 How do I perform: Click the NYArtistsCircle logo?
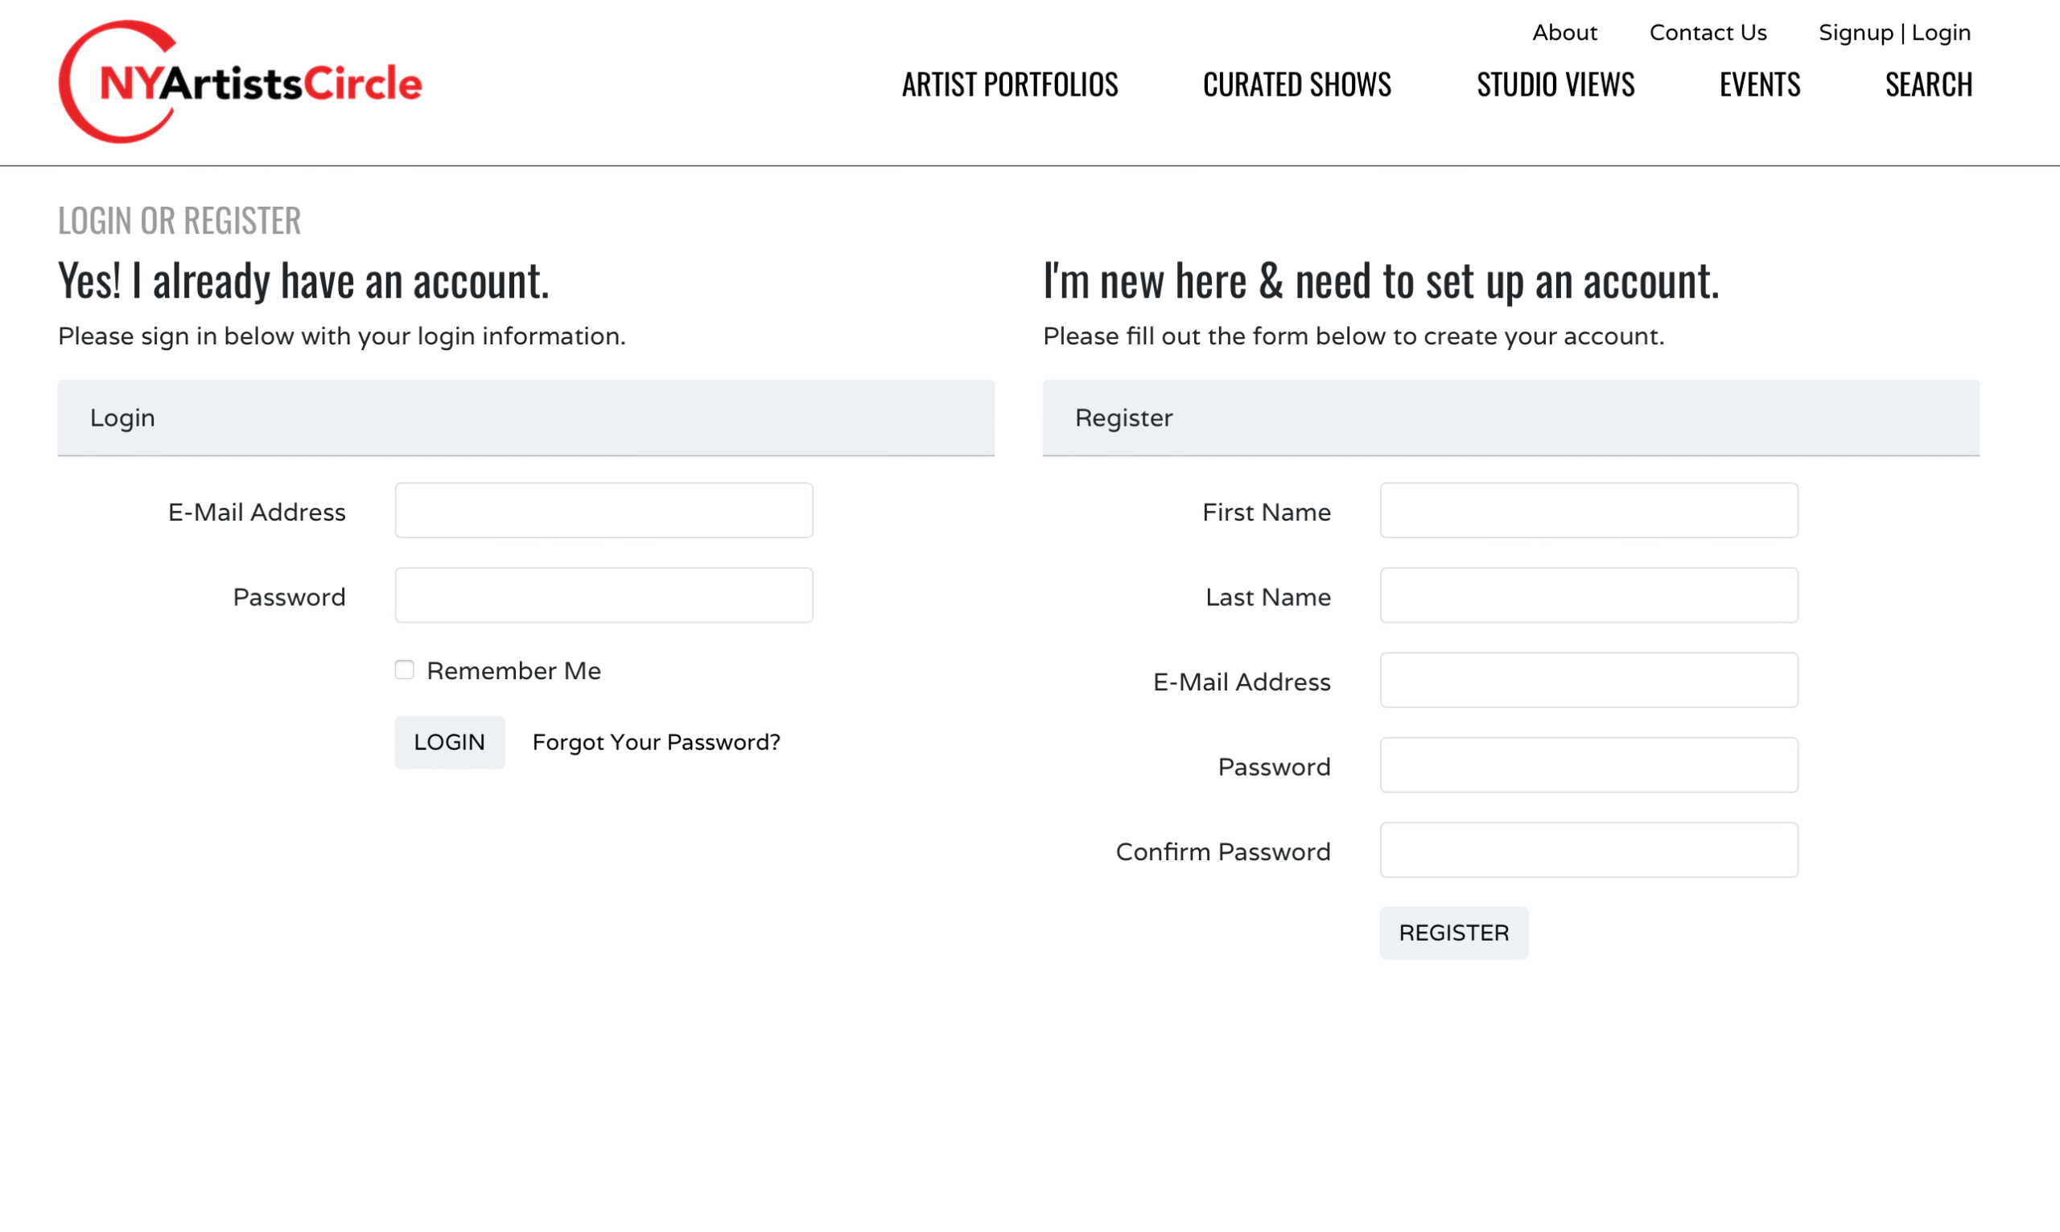pyautogui.click(x=240, y=82)
